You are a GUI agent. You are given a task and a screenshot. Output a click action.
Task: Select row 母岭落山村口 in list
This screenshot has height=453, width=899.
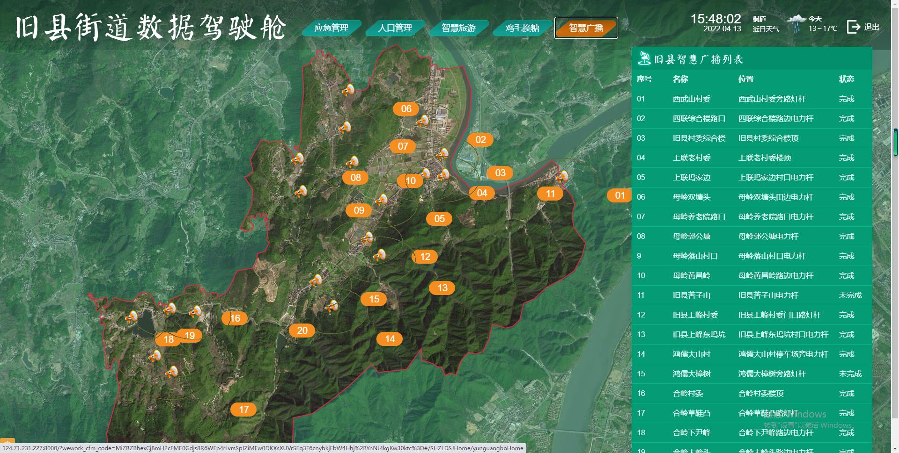click(x=752, y=256)
